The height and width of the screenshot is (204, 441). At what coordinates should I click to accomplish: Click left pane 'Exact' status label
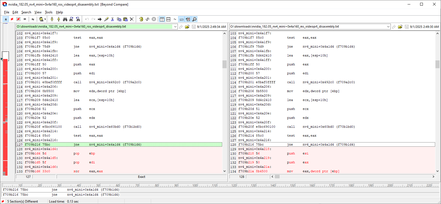[x=142, y=177]
